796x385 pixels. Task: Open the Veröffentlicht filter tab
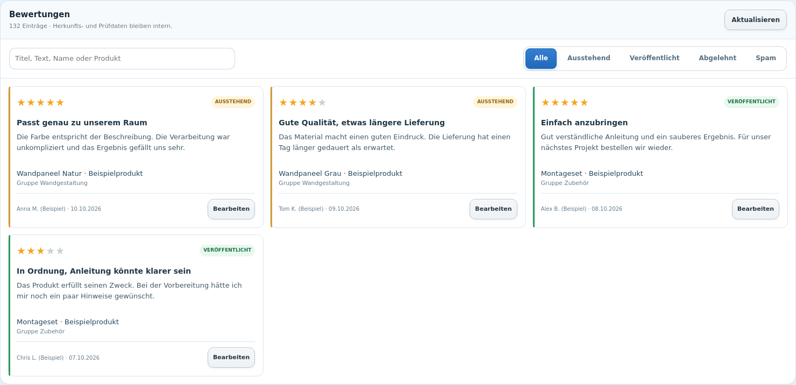coord(655,59)
